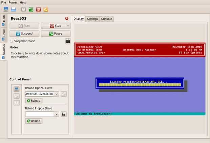
Task: Click the Start button
Action: point(24,26)
